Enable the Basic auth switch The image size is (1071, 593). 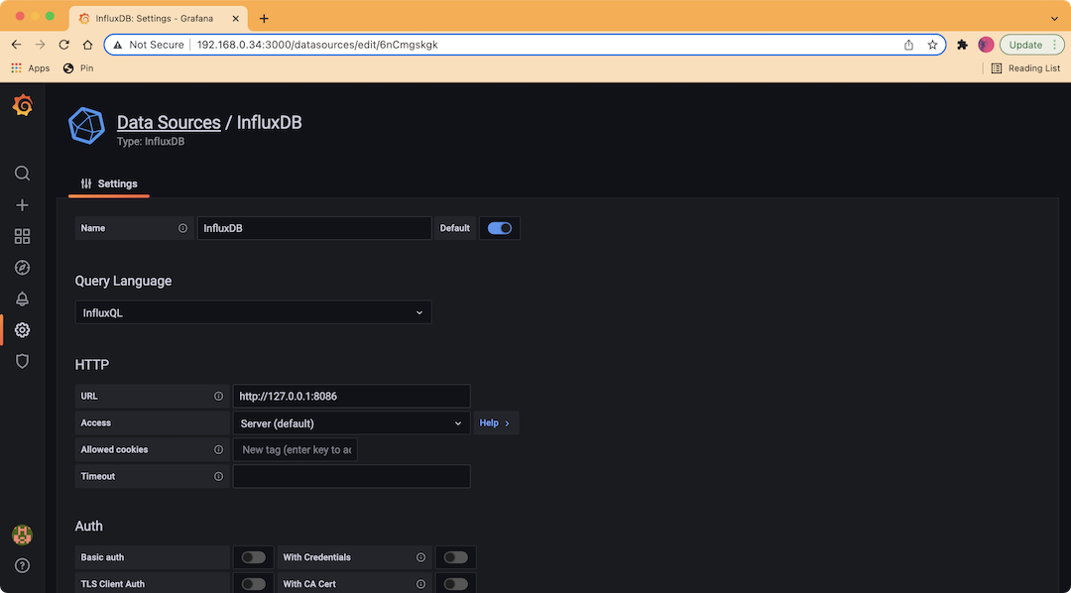click(254, 557)
